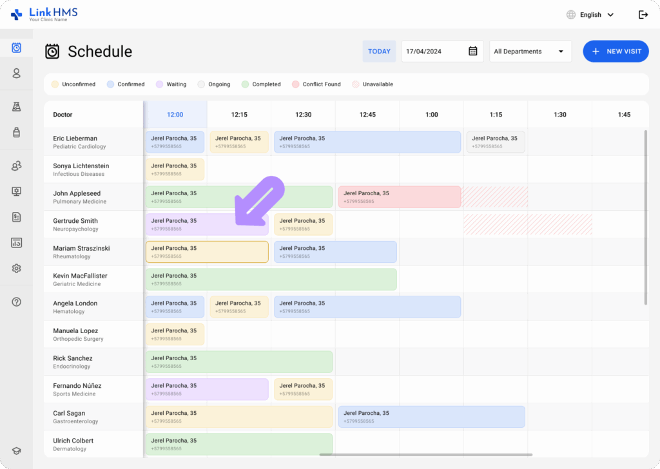Click the Conflict Found legend swatch
Screen dimensions: 660x469
pos(296,84)
